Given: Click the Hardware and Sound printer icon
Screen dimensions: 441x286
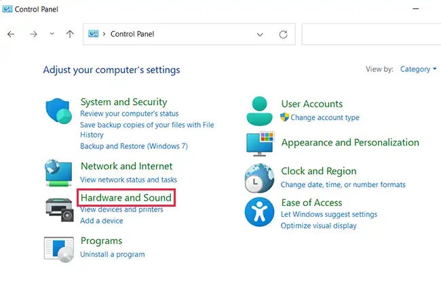Looking at the screenshot, I should (60, 209).
